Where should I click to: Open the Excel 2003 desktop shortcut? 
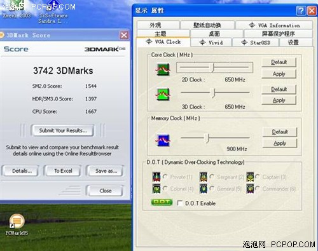[x=17, y=10]
